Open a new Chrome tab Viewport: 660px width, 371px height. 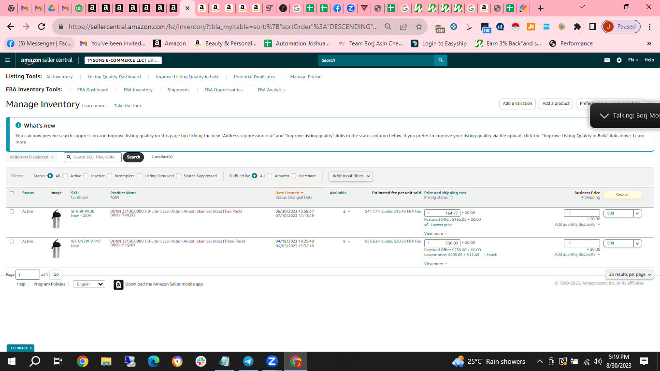point(541,8)
